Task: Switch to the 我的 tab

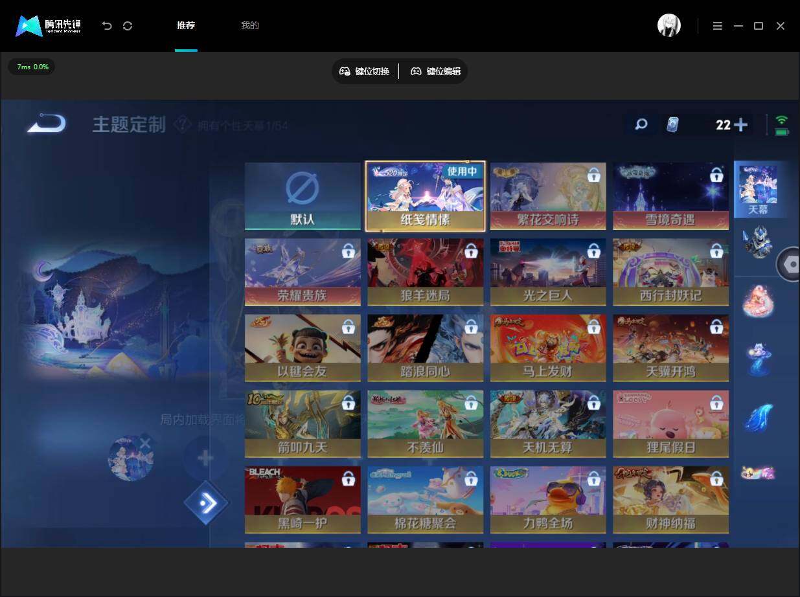Action: [x=250, y=26]
